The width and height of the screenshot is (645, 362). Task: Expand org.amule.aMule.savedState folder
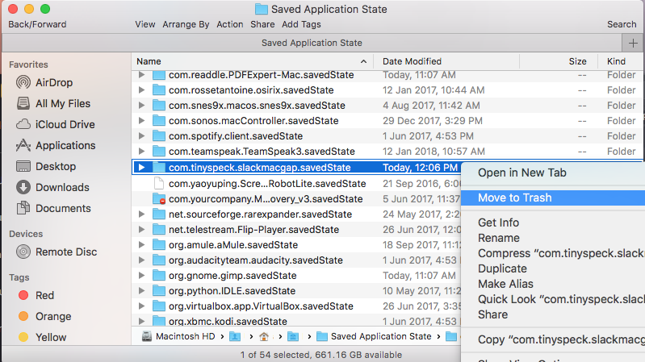pos(141,245)
